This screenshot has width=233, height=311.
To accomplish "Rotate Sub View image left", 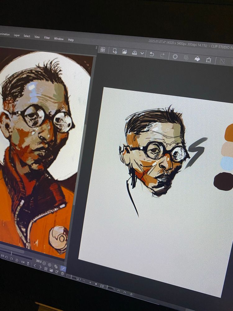I will (x=6, y=258).
